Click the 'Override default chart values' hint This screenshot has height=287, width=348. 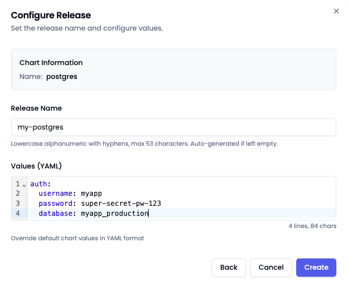click(77, 238)
